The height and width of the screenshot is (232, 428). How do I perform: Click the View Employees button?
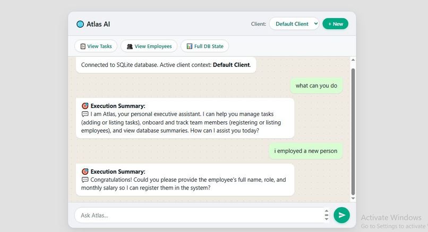(149, 46)
